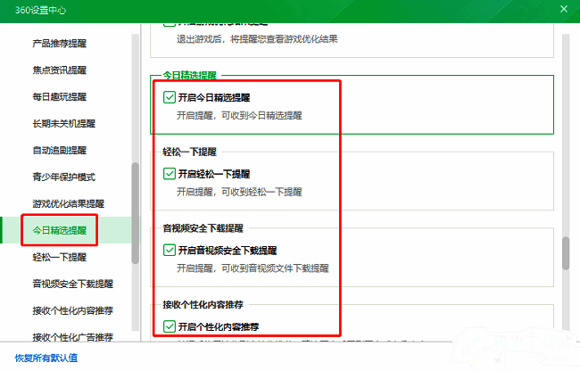Click the left sidebar scrollbar thumb
The image size is (580, 371).
(136, 212)
